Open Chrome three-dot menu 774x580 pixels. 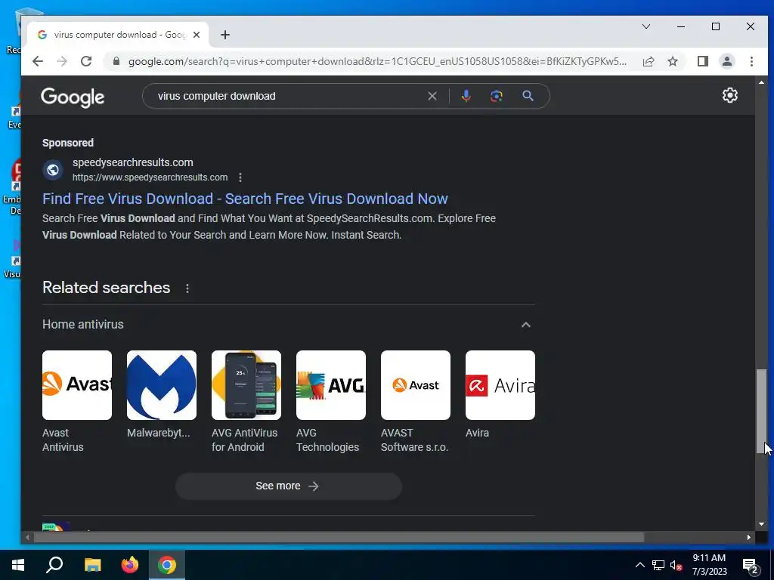point(751,61)
